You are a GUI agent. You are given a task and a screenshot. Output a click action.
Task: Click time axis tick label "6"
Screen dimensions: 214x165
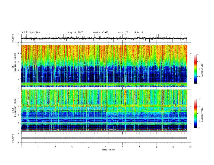[122, 147]
